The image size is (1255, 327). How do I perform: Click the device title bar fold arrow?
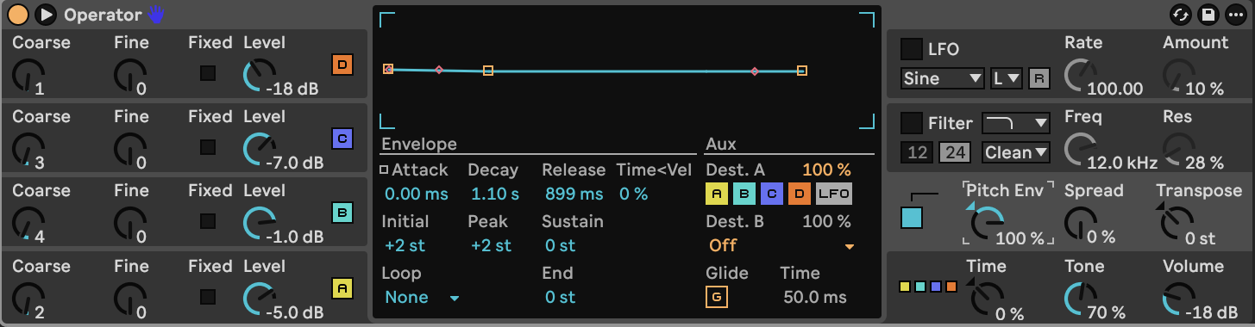pos(46,15)
